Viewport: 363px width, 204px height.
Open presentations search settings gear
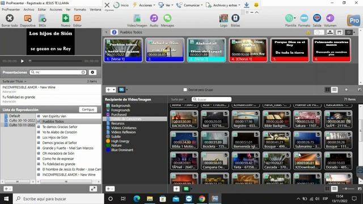point(92,73)
